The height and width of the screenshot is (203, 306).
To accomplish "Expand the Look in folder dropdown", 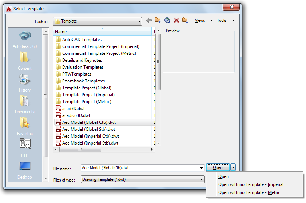I will (139, 21).
